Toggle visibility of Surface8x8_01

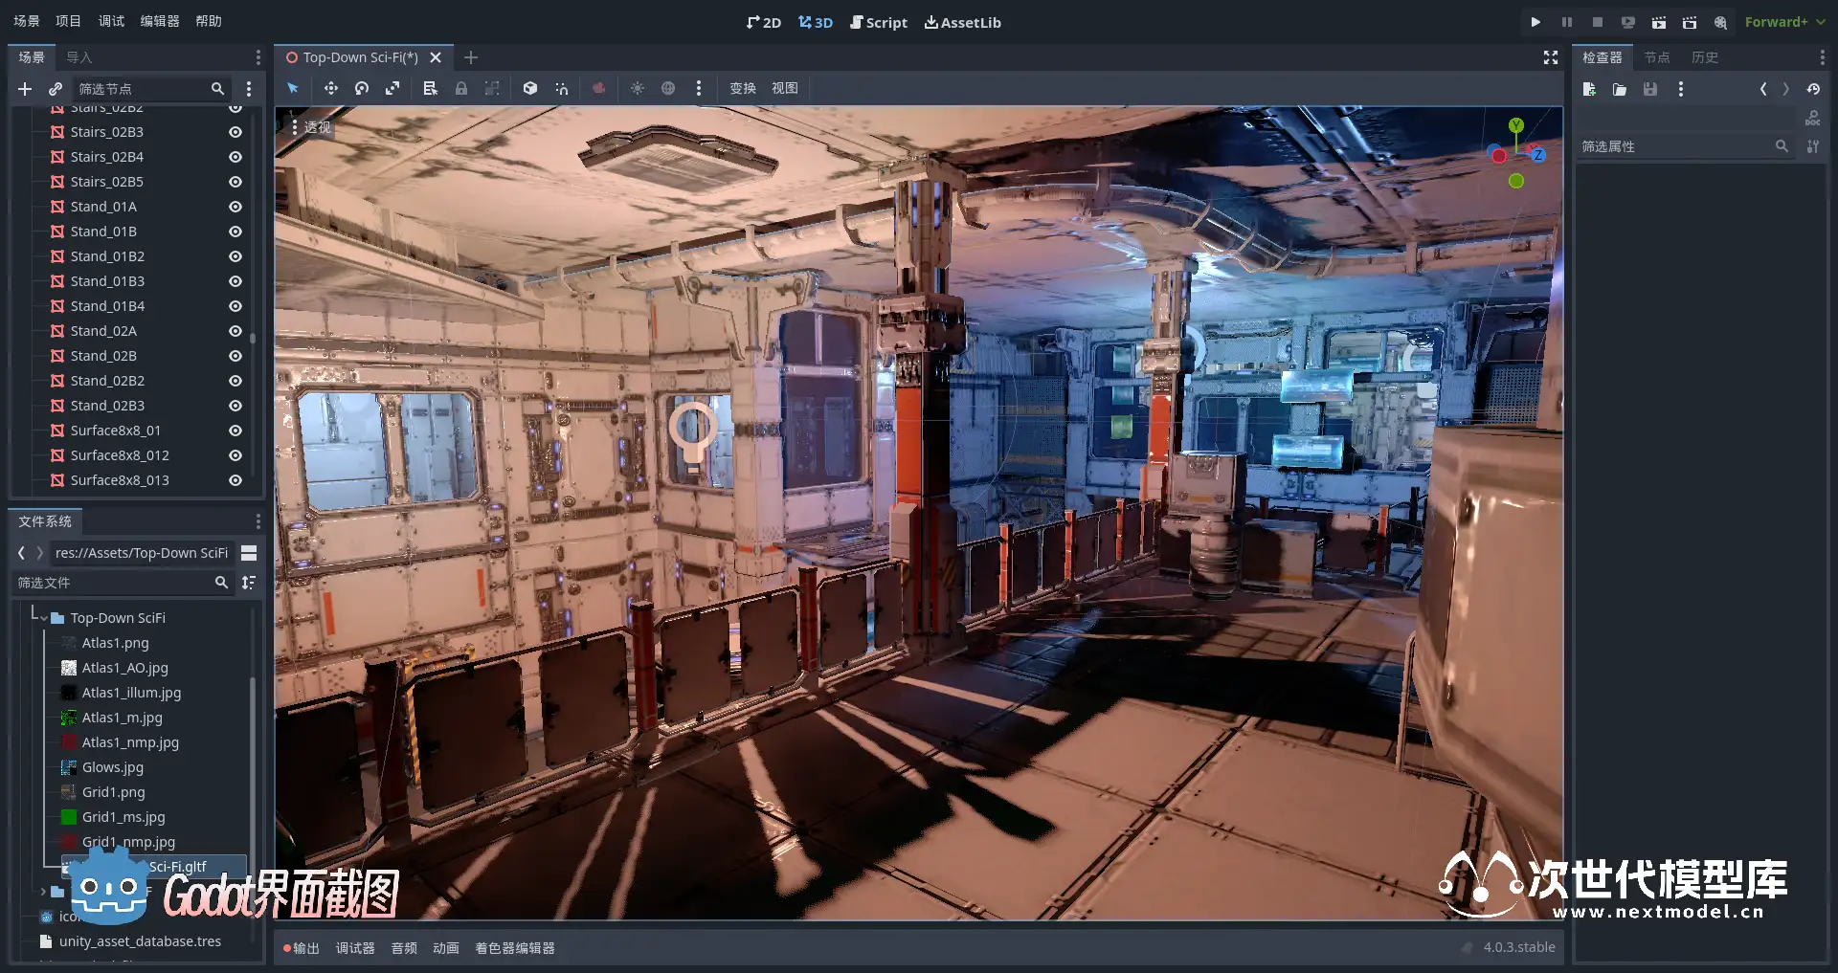tap(235, 431)
